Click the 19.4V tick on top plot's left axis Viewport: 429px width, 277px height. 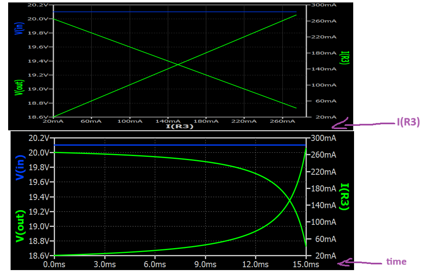38,61
